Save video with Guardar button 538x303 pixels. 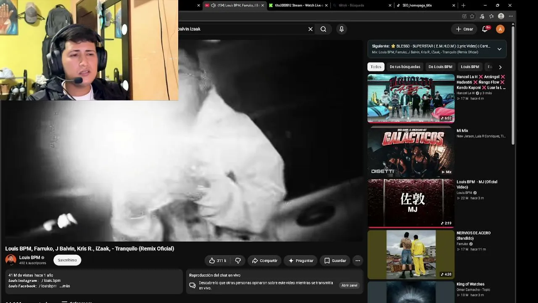point(335,260)
